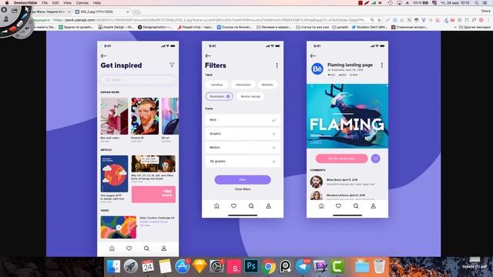Open System Preferences from the Dock
Viewport: 493px width, 277px height.
tap(216, 266)
